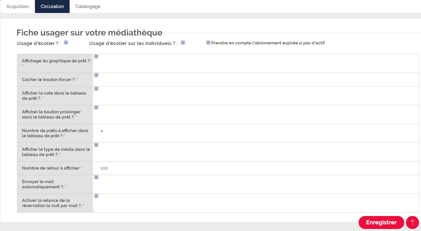Click the scroll-to-top arrow icon
Screen dimensions: 421x231
tap(412, 222)
